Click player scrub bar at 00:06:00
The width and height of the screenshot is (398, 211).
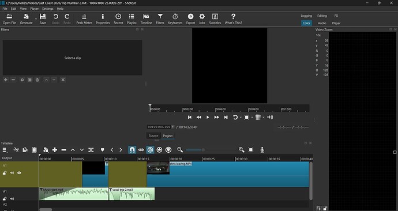point(216,109)
